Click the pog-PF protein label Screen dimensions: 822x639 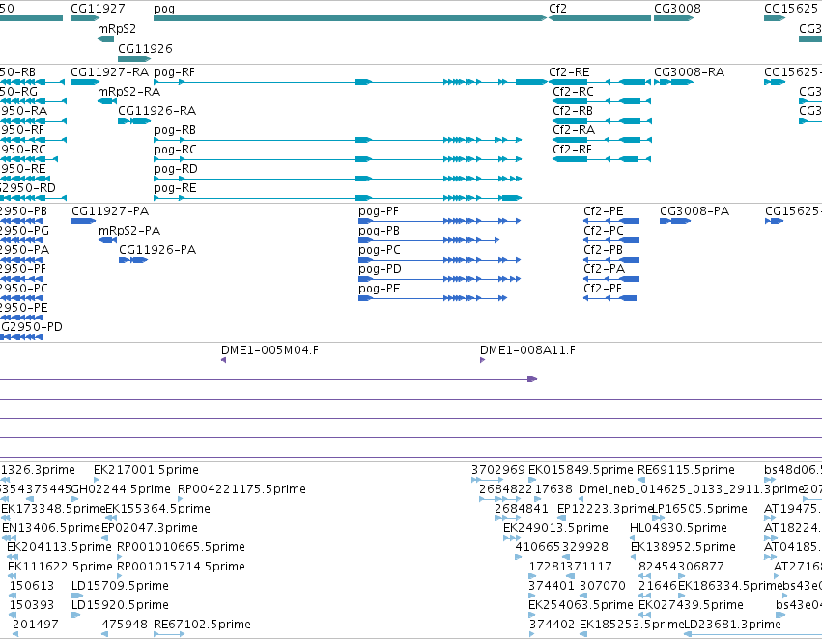[x=379, y=211]
